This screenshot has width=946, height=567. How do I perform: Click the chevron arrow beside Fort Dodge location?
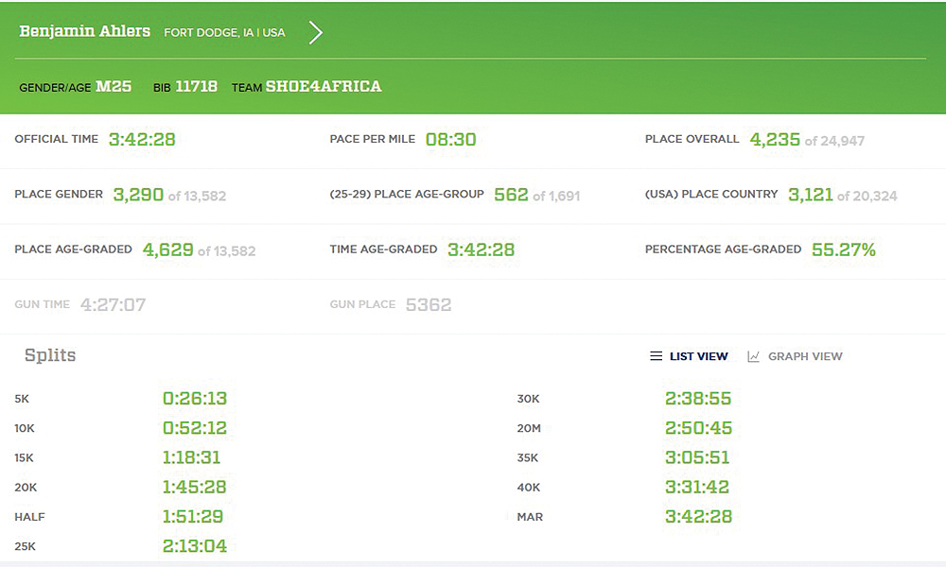[316, 33]
